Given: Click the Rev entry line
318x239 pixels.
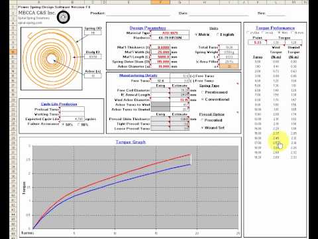Looking at the screenshot, I should coord(276,13).
